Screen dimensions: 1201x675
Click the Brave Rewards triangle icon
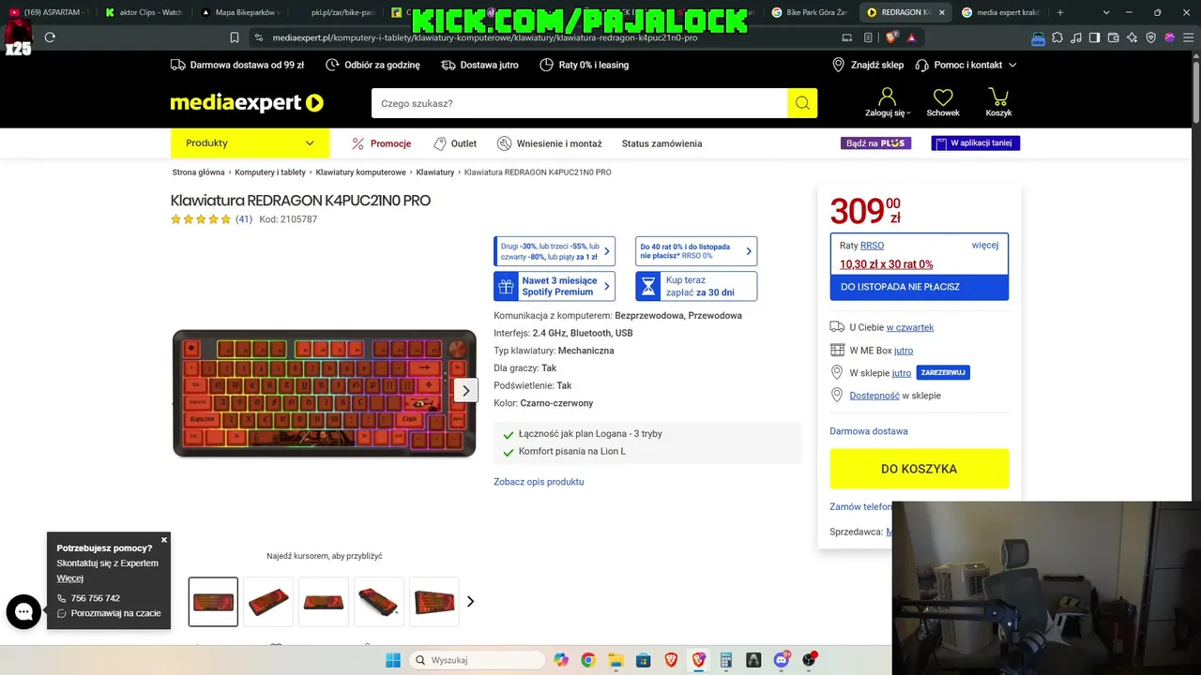911,37
